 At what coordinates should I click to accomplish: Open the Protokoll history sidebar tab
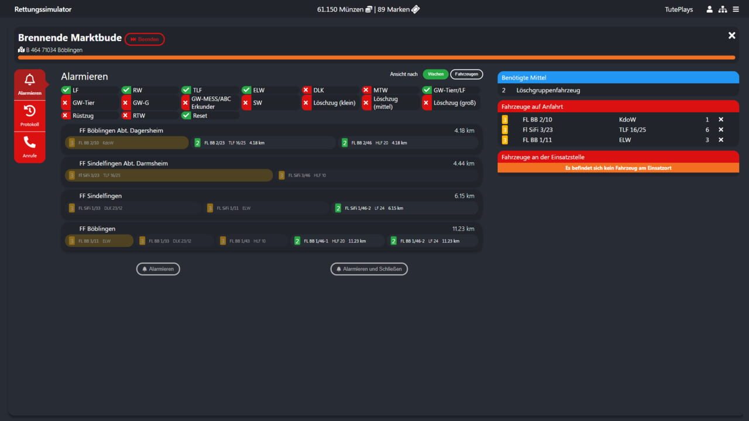pos(29,116)
